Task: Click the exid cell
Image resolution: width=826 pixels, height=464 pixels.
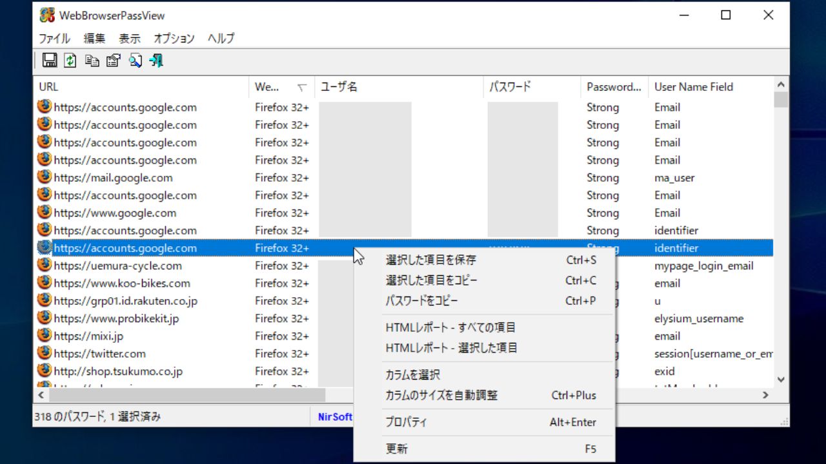Action: (665, 371)
